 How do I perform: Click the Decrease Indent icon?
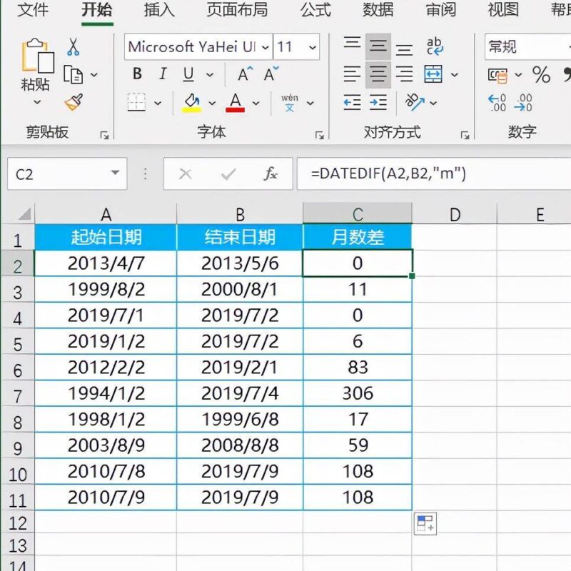coord(352,102)
